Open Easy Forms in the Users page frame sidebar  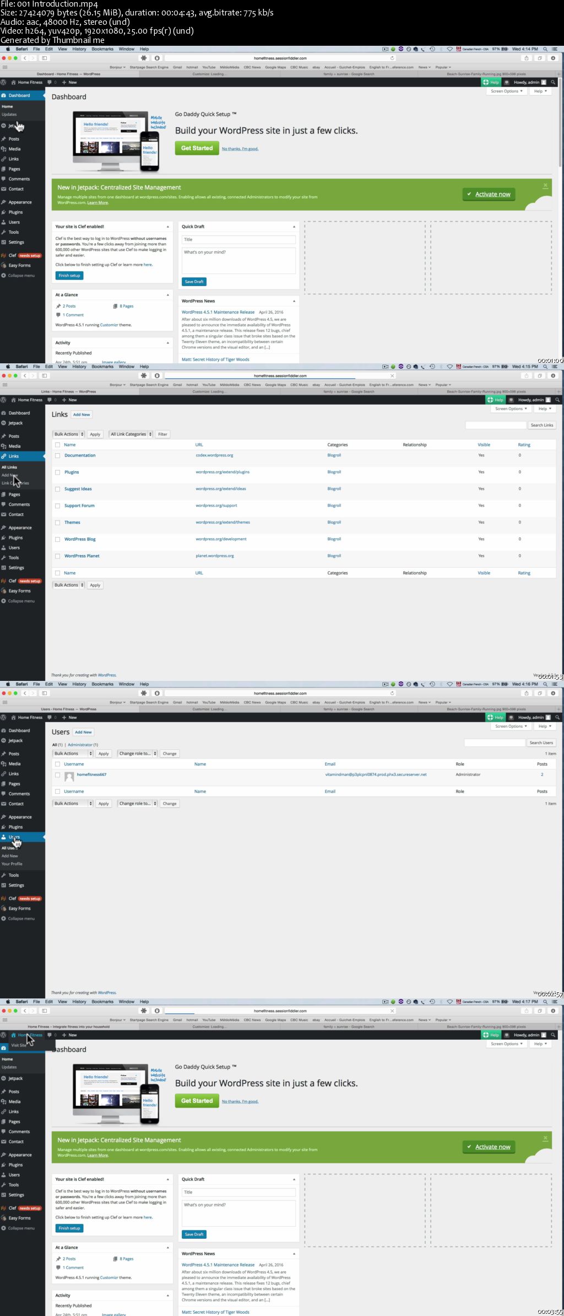pos(19,908)
